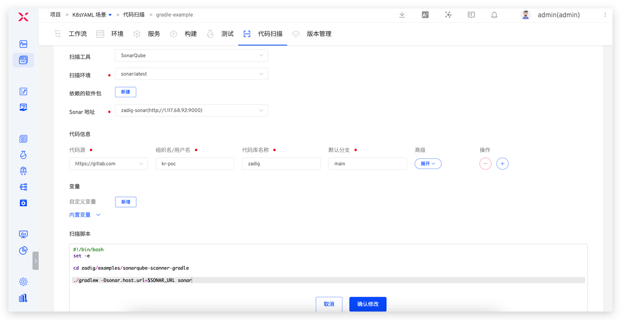The height and width of the screenshot is (320, 621).
Task: Click the language translate icon
Action: pos(425,15)
